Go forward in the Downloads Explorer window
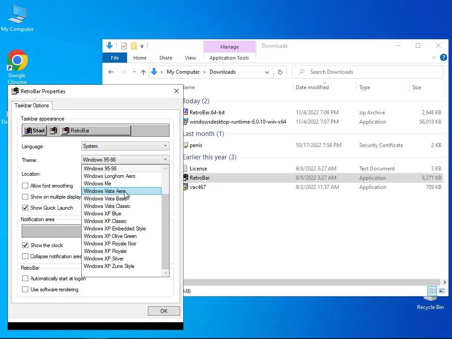 point(124,72)
